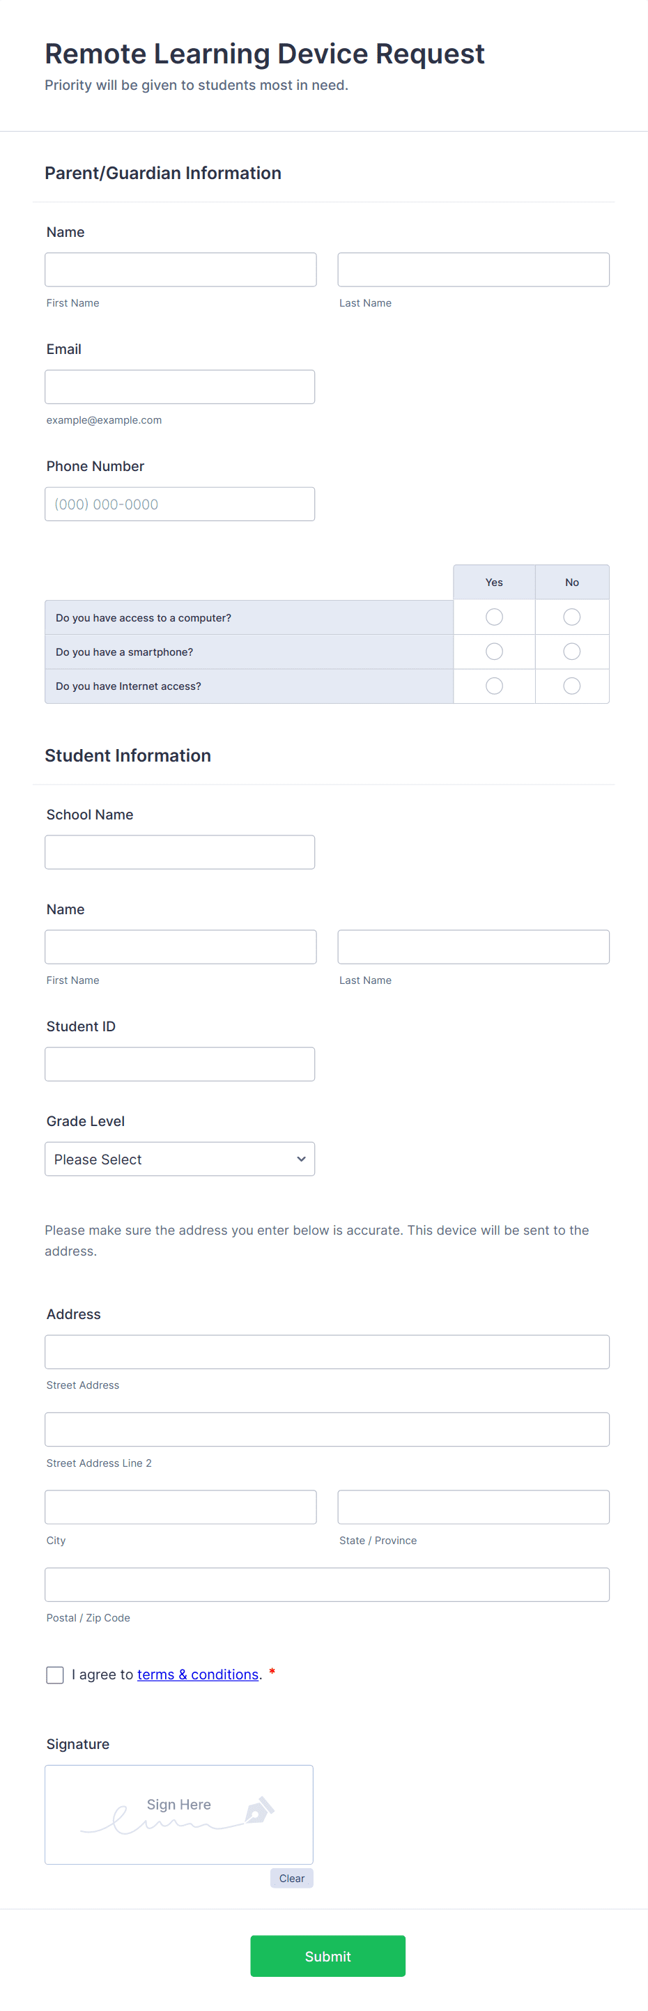The width and height of the screenshot is (648, 2011).
Task: Check the terms & conditions agreement box
Action: (54, 1674)
